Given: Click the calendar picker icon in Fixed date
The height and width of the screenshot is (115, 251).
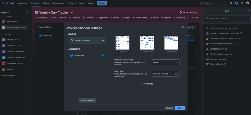Looking at the screenshot, I should (177, 74).
